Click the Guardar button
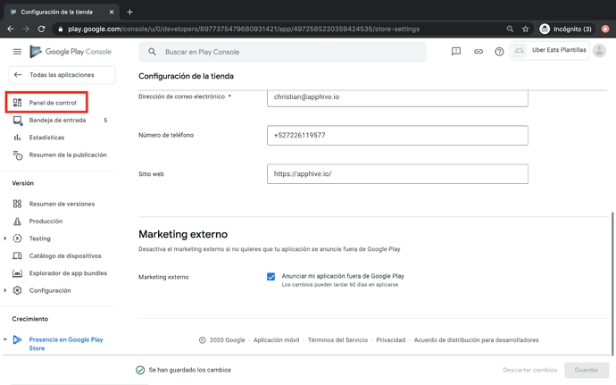 click(x=586, y=370)
